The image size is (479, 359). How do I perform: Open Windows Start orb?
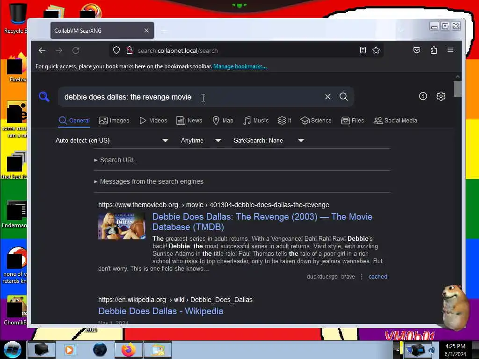[13, 350]
